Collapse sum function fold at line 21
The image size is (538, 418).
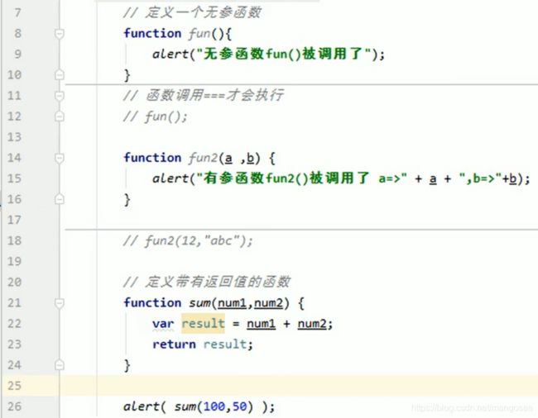click(60, 303)
